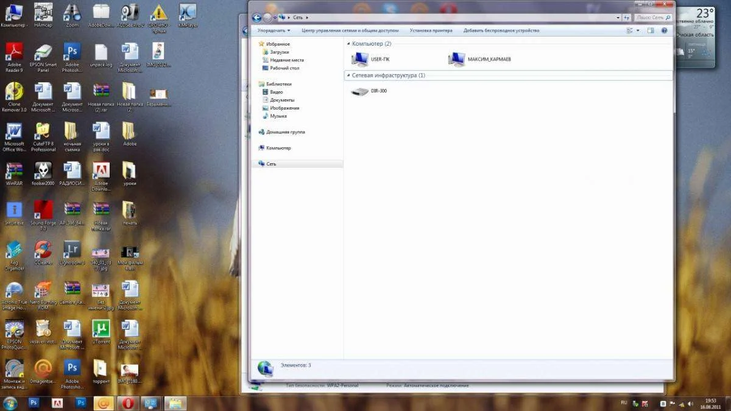Open the Изображения library
The height and width of the screenshot is (411, 731).
[x=280, y=108]
